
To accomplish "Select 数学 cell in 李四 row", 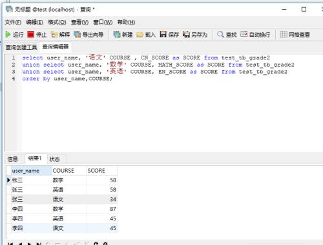I will [69, 209].
